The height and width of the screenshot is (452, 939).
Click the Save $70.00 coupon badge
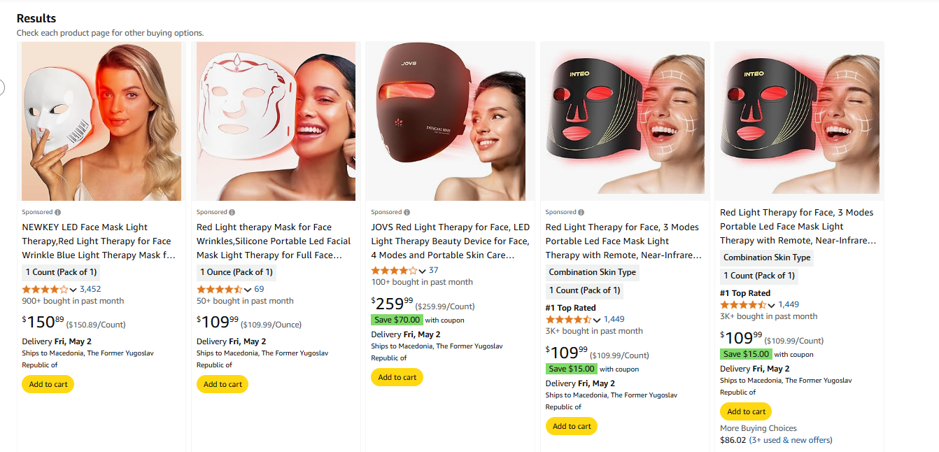coord(397,320)
